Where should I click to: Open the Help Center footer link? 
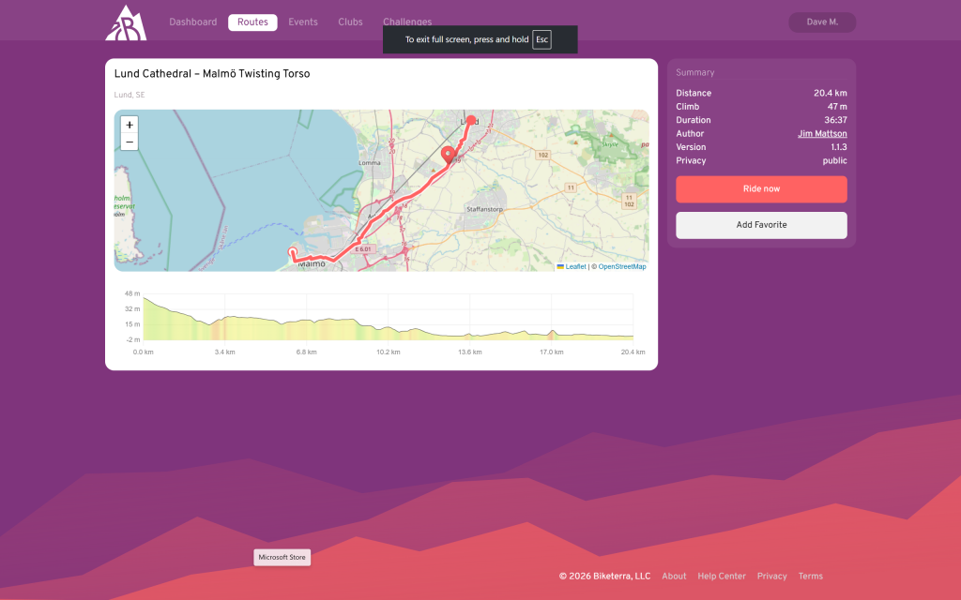pyautogui.click(x=722, y=577)
